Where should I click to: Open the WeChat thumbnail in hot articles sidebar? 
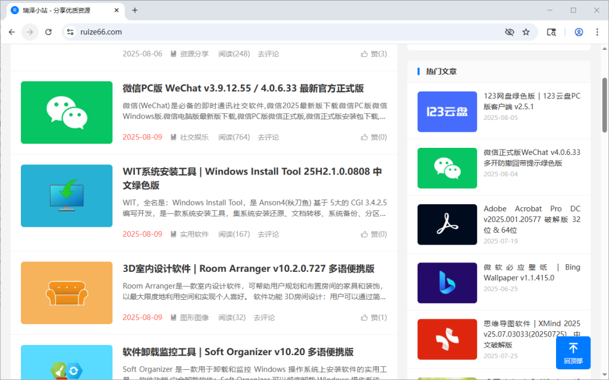(x=447, y=168)
